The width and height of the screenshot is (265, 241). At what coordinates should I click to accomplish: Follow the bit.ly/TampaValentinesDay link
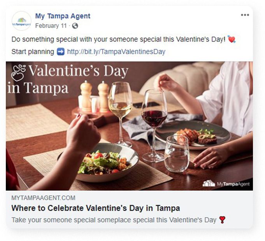pos(116,51)
